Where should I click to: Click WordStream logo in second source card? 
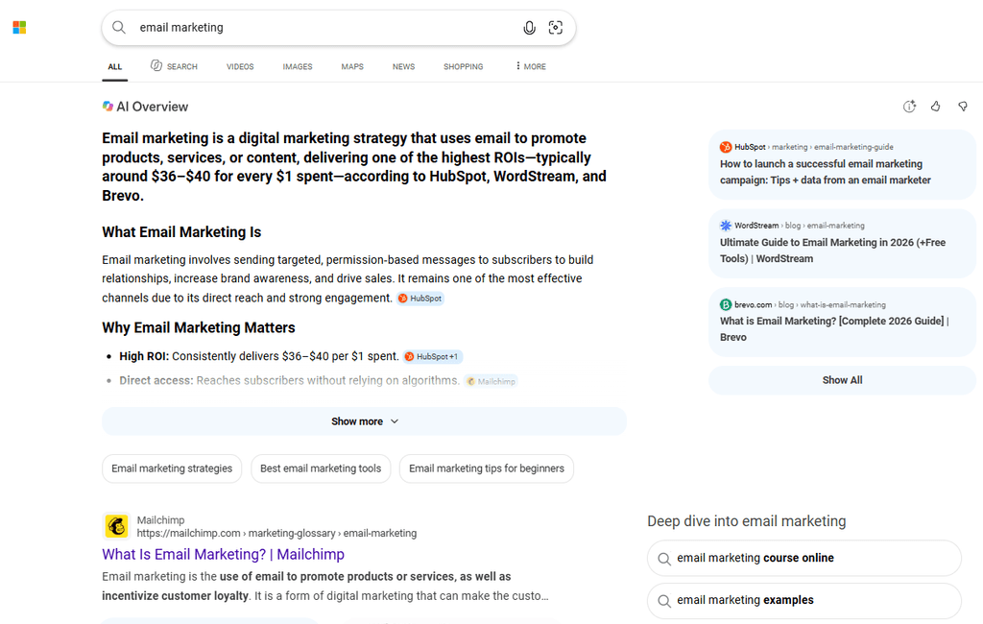tap(726, 226)
